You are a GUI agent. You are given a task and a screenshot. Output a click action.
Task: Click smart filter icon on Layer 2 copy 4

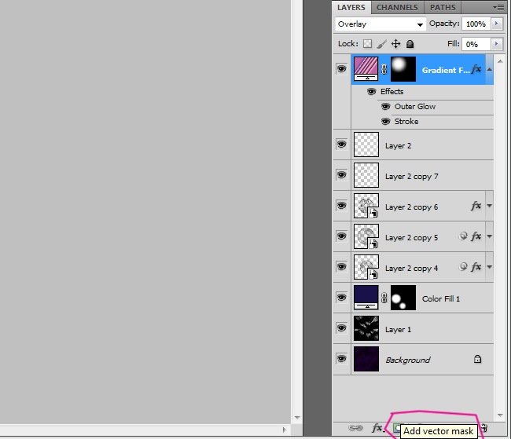[463, 267]
